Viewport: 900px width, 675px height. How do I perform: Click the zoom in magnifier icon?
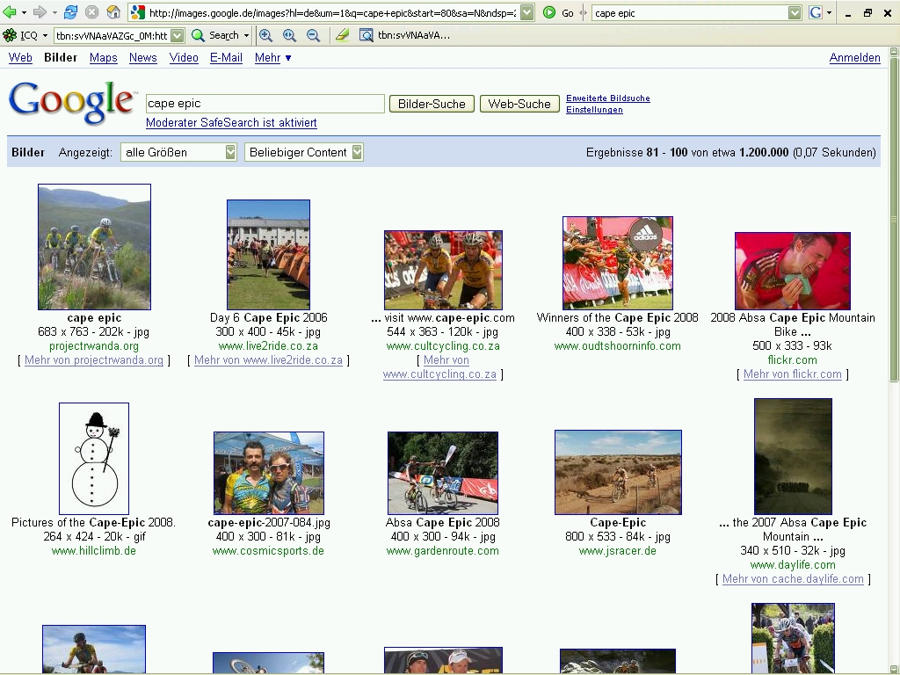pyautogui.click(x=289, y=35)
